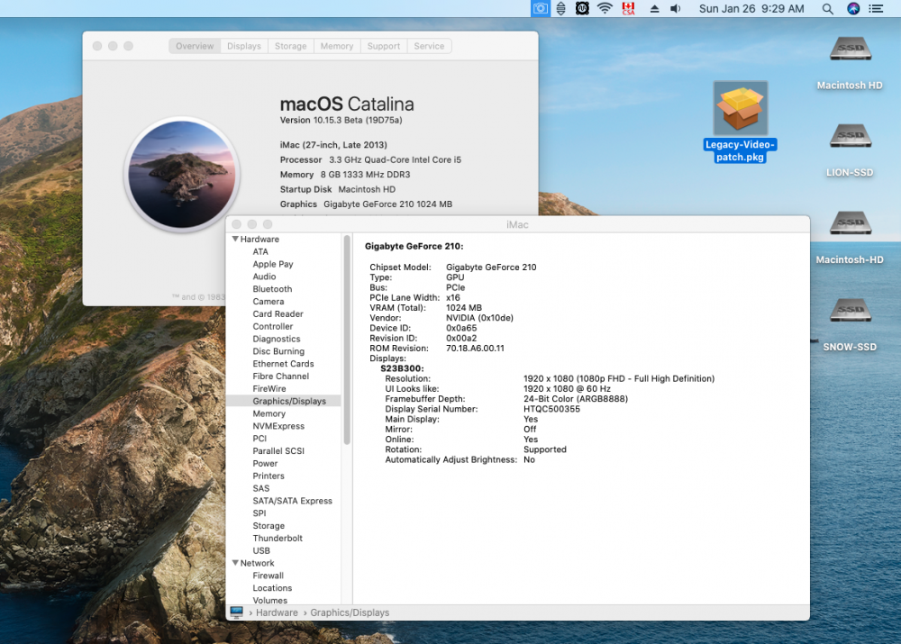Select Audio in the sidebar

264,277
